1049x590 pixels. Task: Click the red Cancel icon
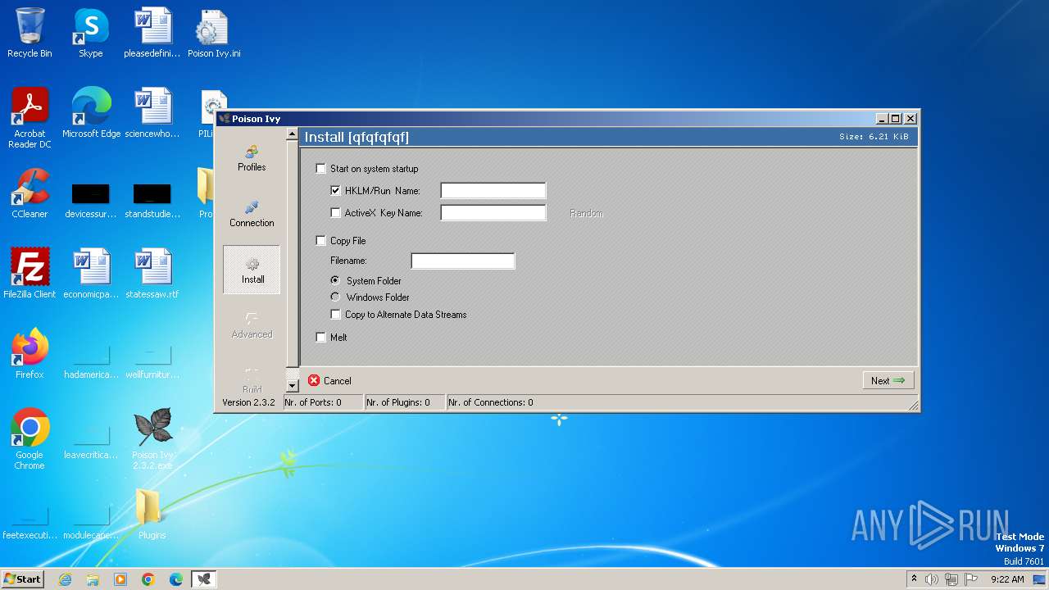tap(314, 380)
